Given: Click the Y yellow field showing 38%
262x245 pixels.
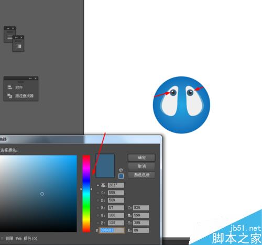Looking at the screenshot, I should pos(141,222).
